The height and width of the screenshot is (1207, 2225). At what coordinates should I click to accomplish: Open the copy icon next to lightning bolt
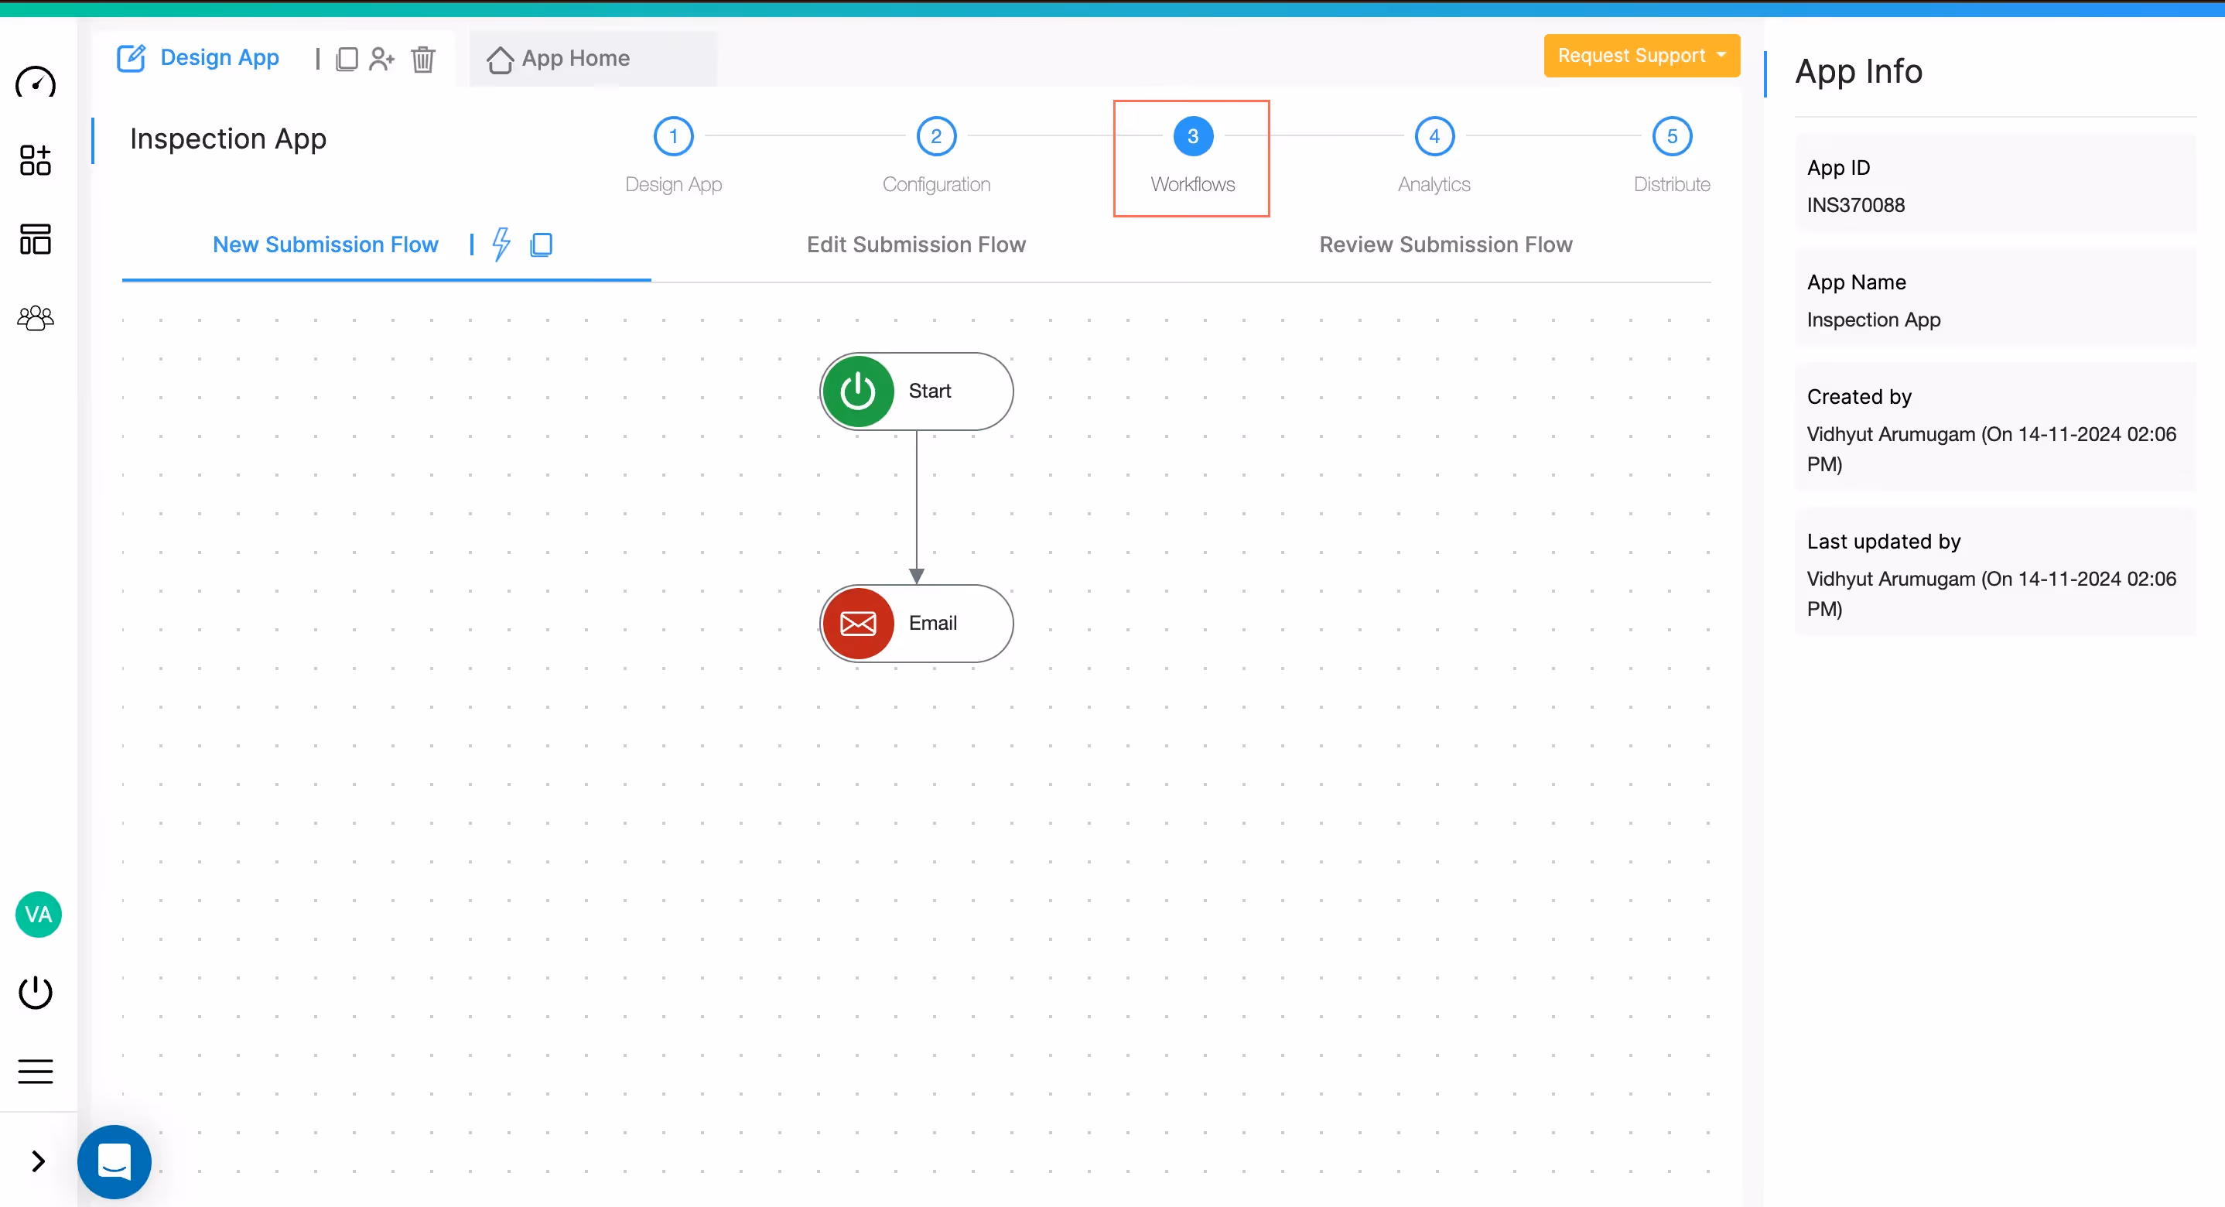542,244
